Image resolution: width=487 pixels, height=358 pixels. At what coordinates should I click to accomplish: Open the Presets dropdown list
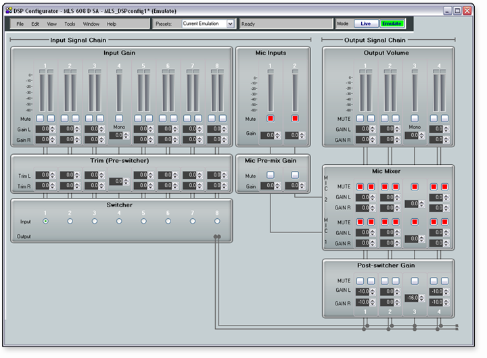231,24
